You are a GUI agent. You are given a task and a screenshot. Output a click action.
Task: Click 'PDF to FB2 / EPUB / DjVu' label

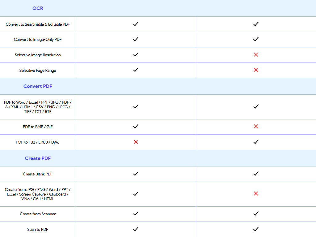[38, 142]
